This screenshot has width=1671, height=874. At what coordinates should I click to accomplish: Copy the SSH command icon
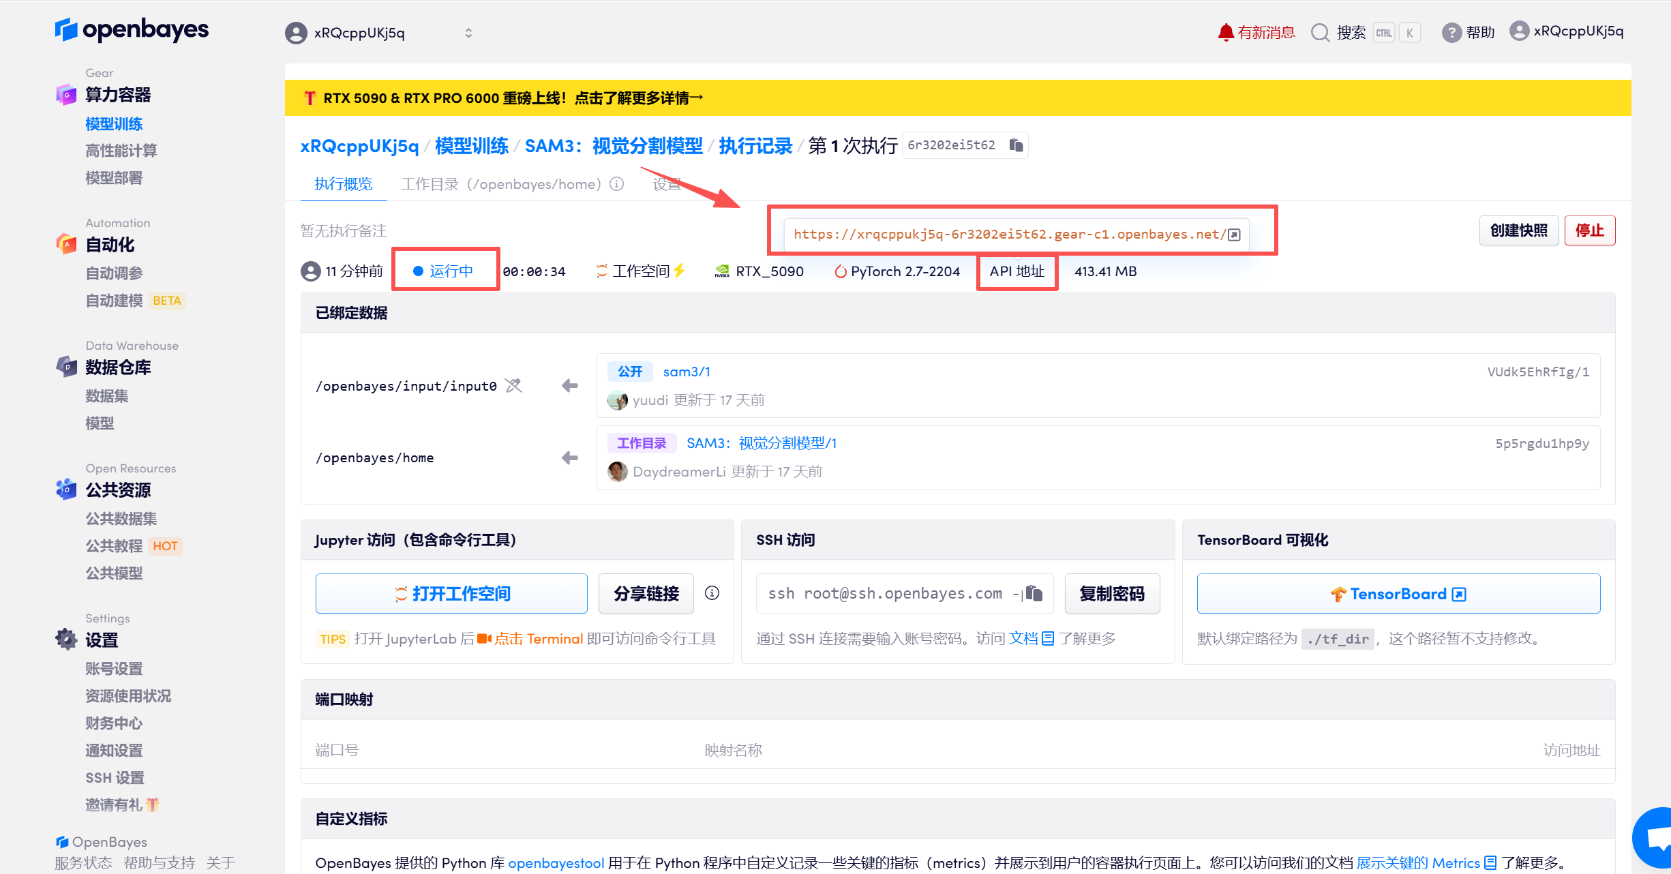pos(1034,593)
